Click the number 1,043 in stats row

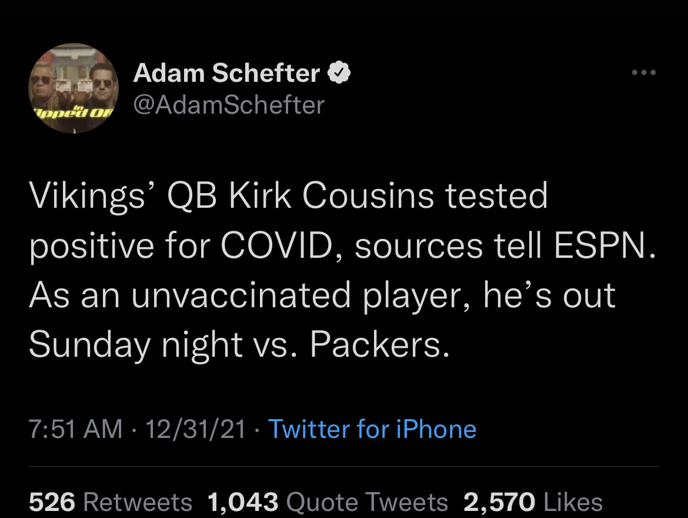pos(243,502)
